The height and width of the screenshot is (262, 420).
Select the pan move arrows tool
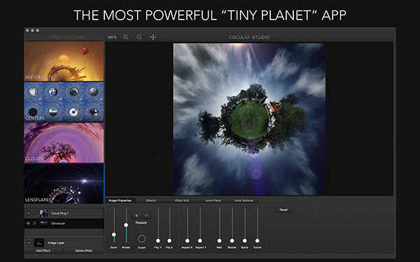pos(153,37)
